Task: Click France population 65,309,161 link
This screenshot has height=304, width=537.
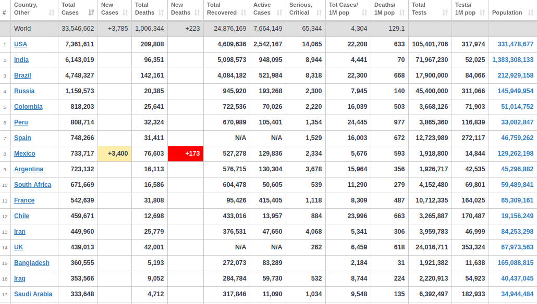Action: point(517,200)
